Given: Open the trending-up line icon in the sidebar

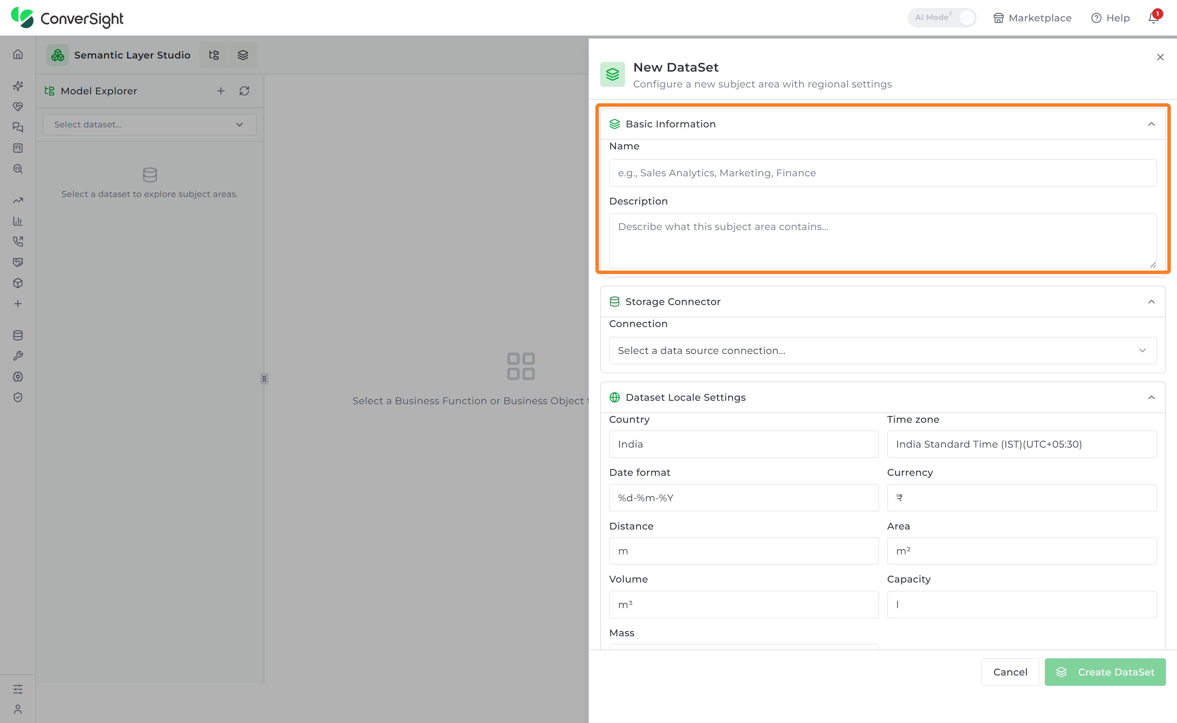Looking at the screenshot, I should 18,200.
